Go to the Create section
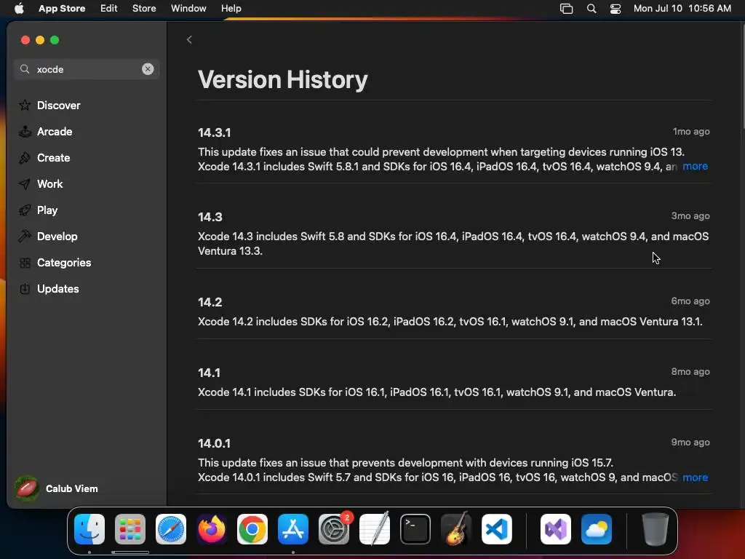Screen dimensions: 745x559 coord(53,158)
